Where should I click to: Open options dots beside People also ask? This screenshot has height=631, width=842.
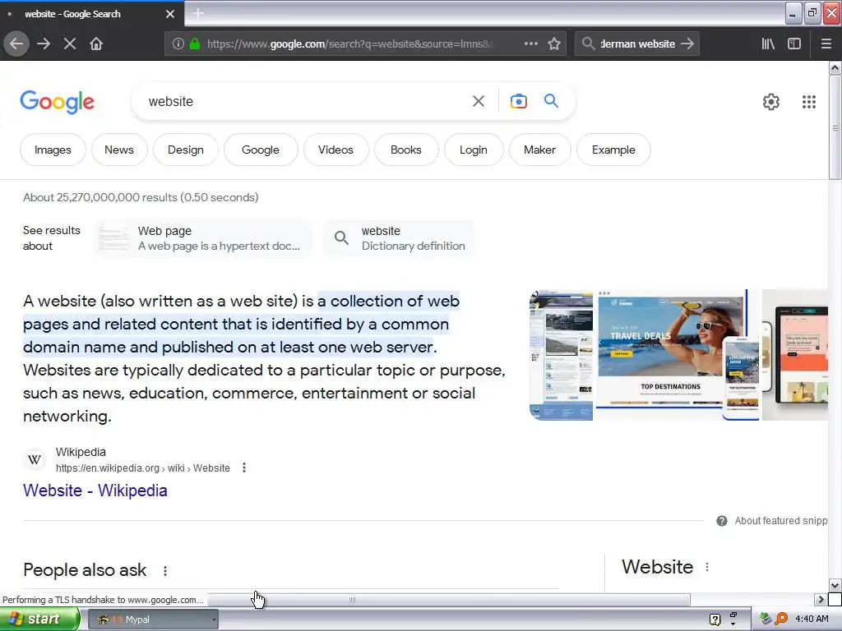coord(165,571)
